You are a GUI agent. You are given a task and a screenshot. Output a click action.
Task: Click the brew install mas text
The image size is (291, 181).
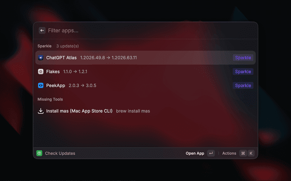133,111
